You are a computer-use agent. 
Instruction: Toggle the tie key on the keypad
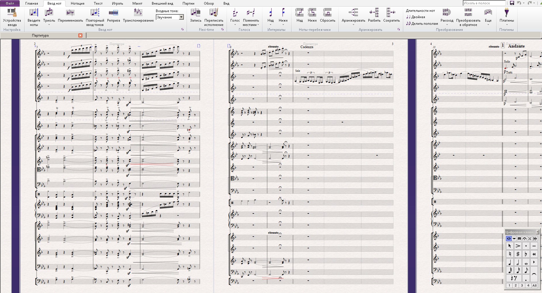click(x=534, y=274)
